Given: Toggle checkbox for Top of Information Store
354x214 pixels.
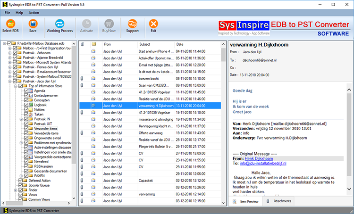Looking at the screenshot, I should 21,86.
